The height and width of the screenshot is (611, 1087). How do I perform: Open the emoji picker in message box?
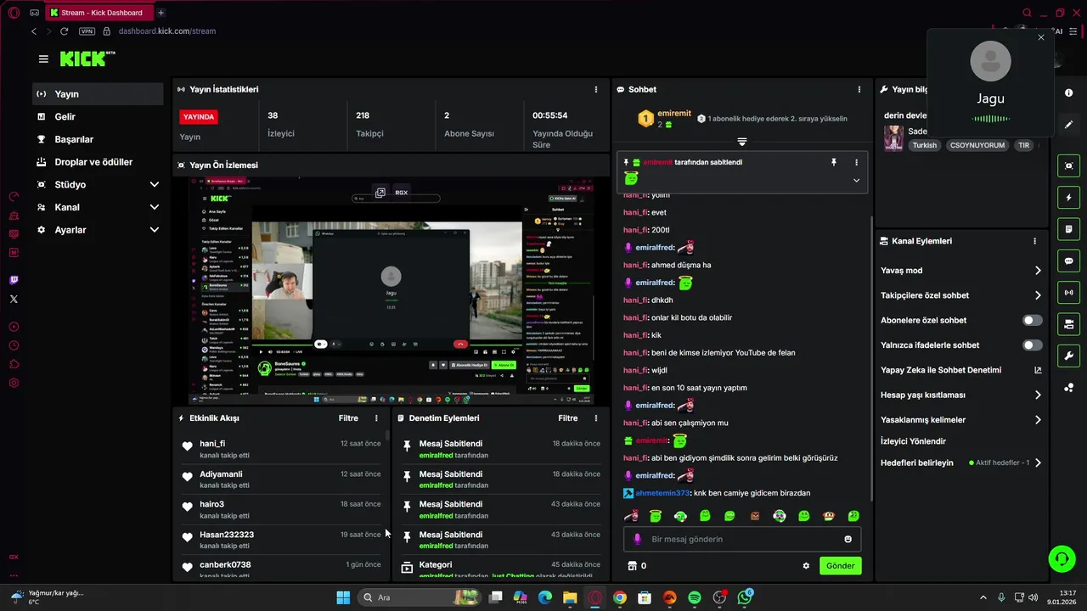tap(848, 540)
